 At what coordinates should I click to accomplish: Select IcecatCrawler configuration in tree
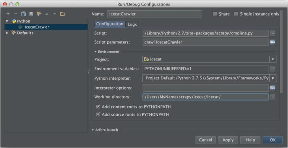[46, 27]
